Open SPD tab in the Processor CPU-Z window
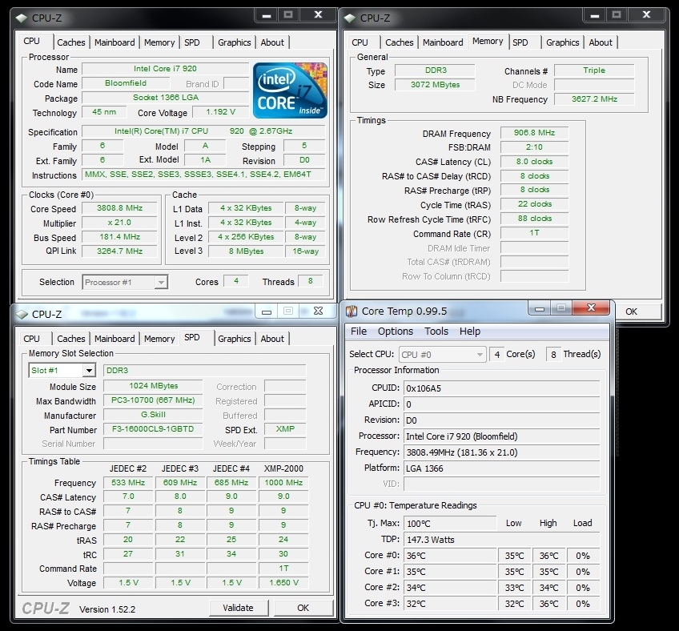Image resolution: width=679 pixels, height=631 pixels. pyautogui.click(x=192, y=42)
